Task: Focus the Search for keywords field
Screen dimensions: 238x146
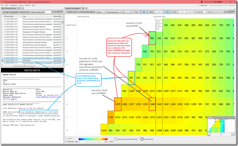Action: tap(48, 12)
